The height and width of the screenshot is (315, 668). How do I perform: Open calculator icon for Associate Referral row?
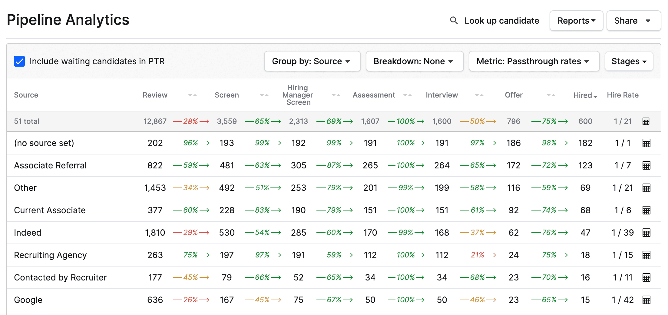click(x=646, y=166)
